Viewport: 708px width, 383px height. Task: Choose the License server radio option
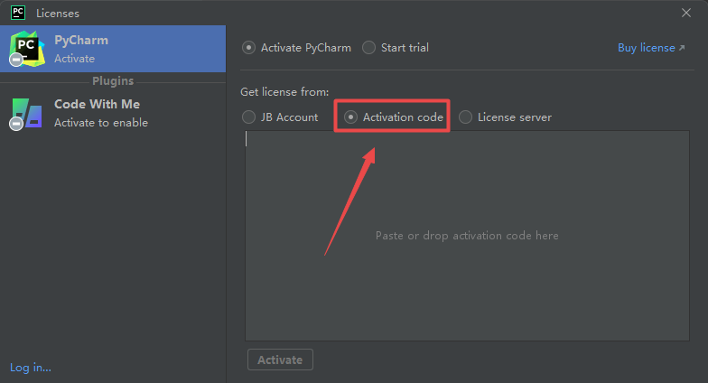point(465,117)
